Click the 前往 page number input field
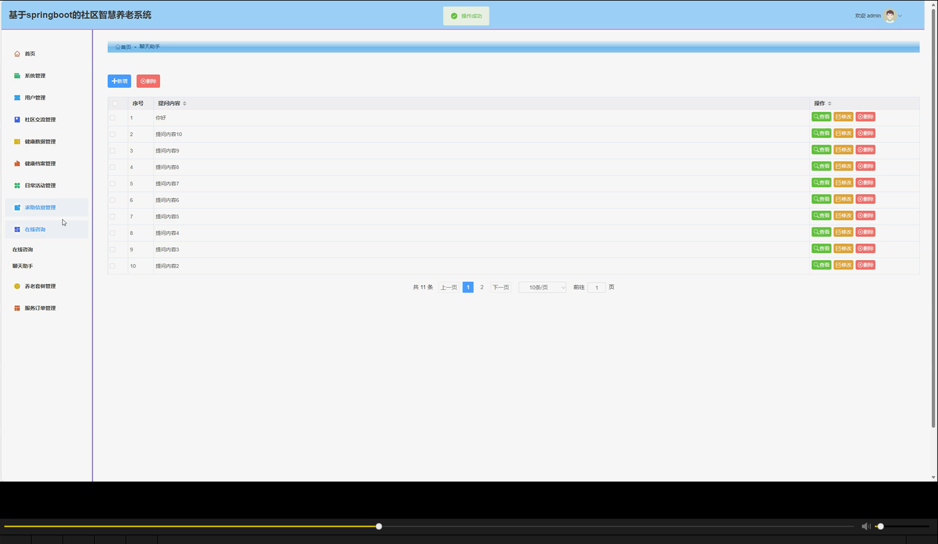 tap(596, 287)
